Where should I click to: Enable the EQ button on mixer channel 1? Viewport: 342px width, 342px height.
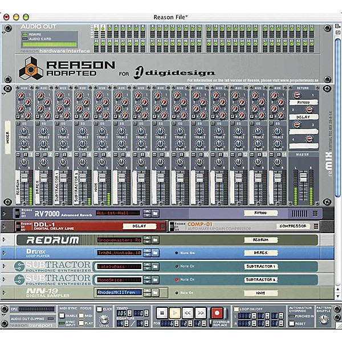tap(18, 123)
